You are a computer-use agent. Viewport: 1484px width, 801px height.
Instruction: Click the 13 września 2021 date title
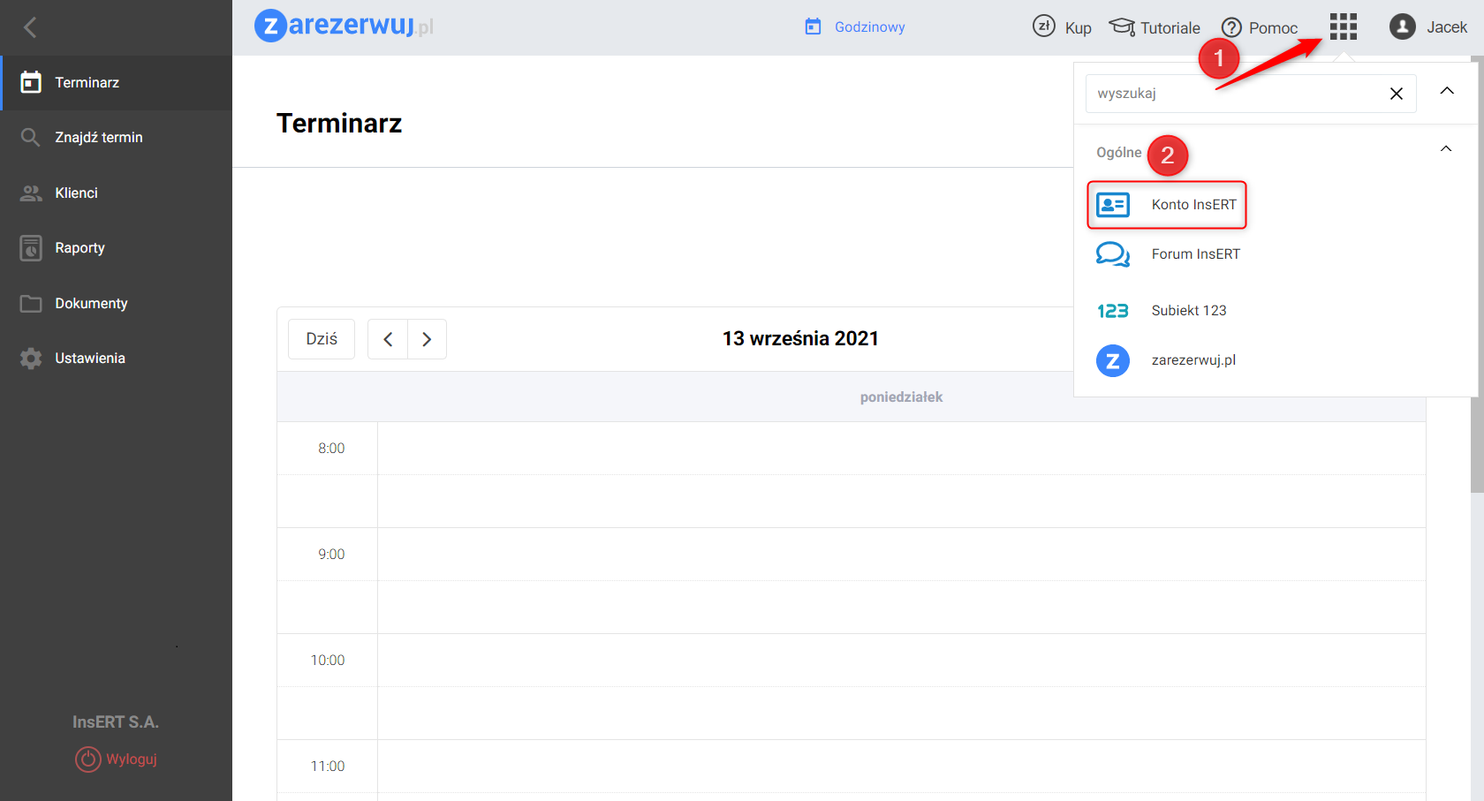click(x=800, y=339)
